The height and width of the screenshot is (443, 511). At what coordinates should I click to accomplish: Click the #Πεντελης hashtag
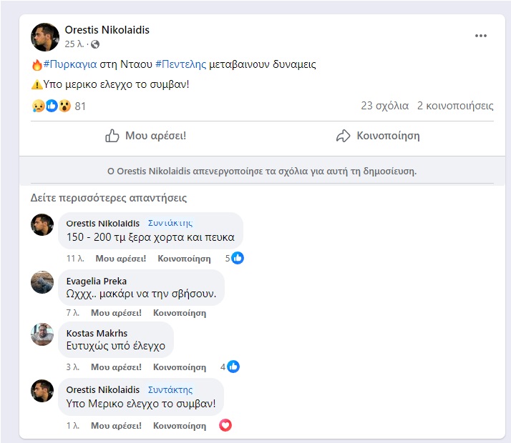(x=180, y=64)
